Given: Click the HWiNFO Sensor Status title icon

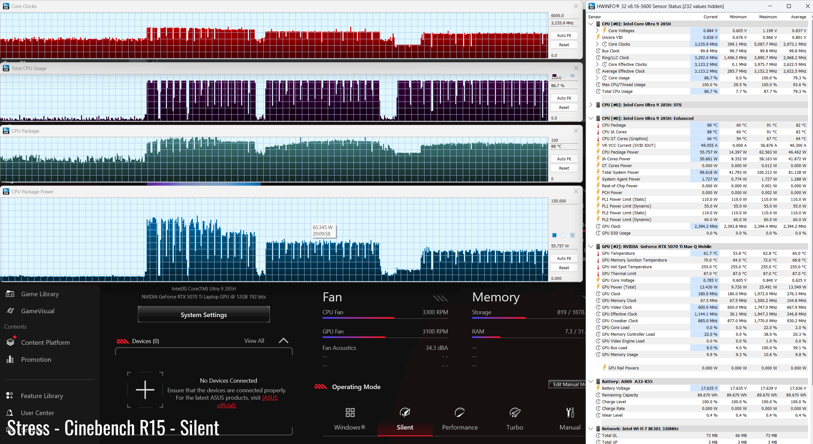Looking at the screenshot, I should (591, 6).
